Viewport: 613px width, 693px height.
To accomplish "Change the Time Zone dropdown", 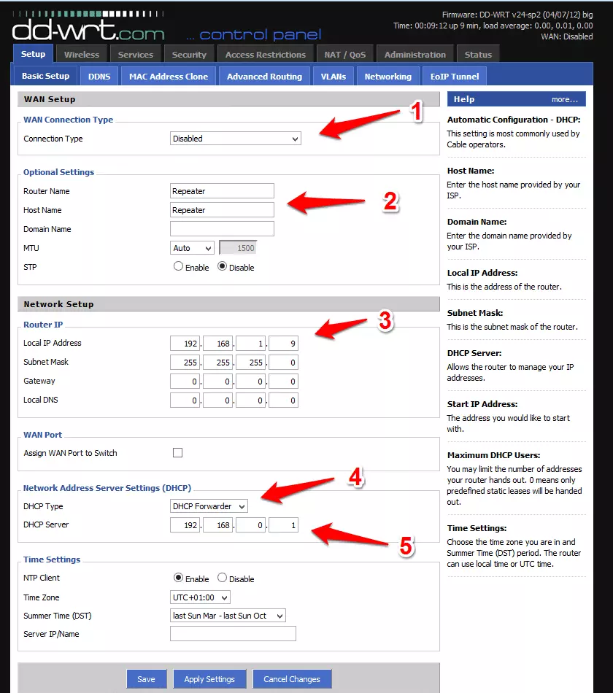I will (x=200, y=597).
